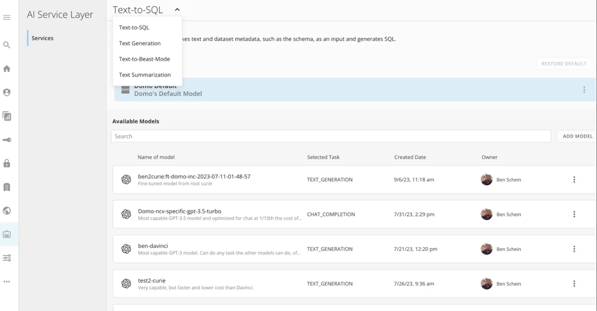Select the Services navigation item
The width and height of the screenshot is (597, 311).
click(43, 38)
